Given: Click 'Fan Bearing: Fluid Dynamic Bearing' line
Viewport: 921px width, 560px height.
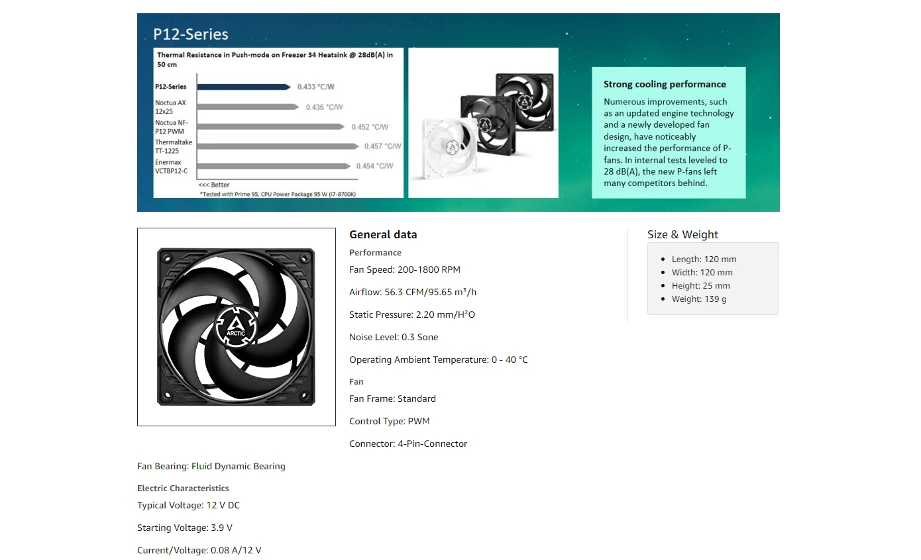Looking at the screenshot, I should [x=211, y=466].
